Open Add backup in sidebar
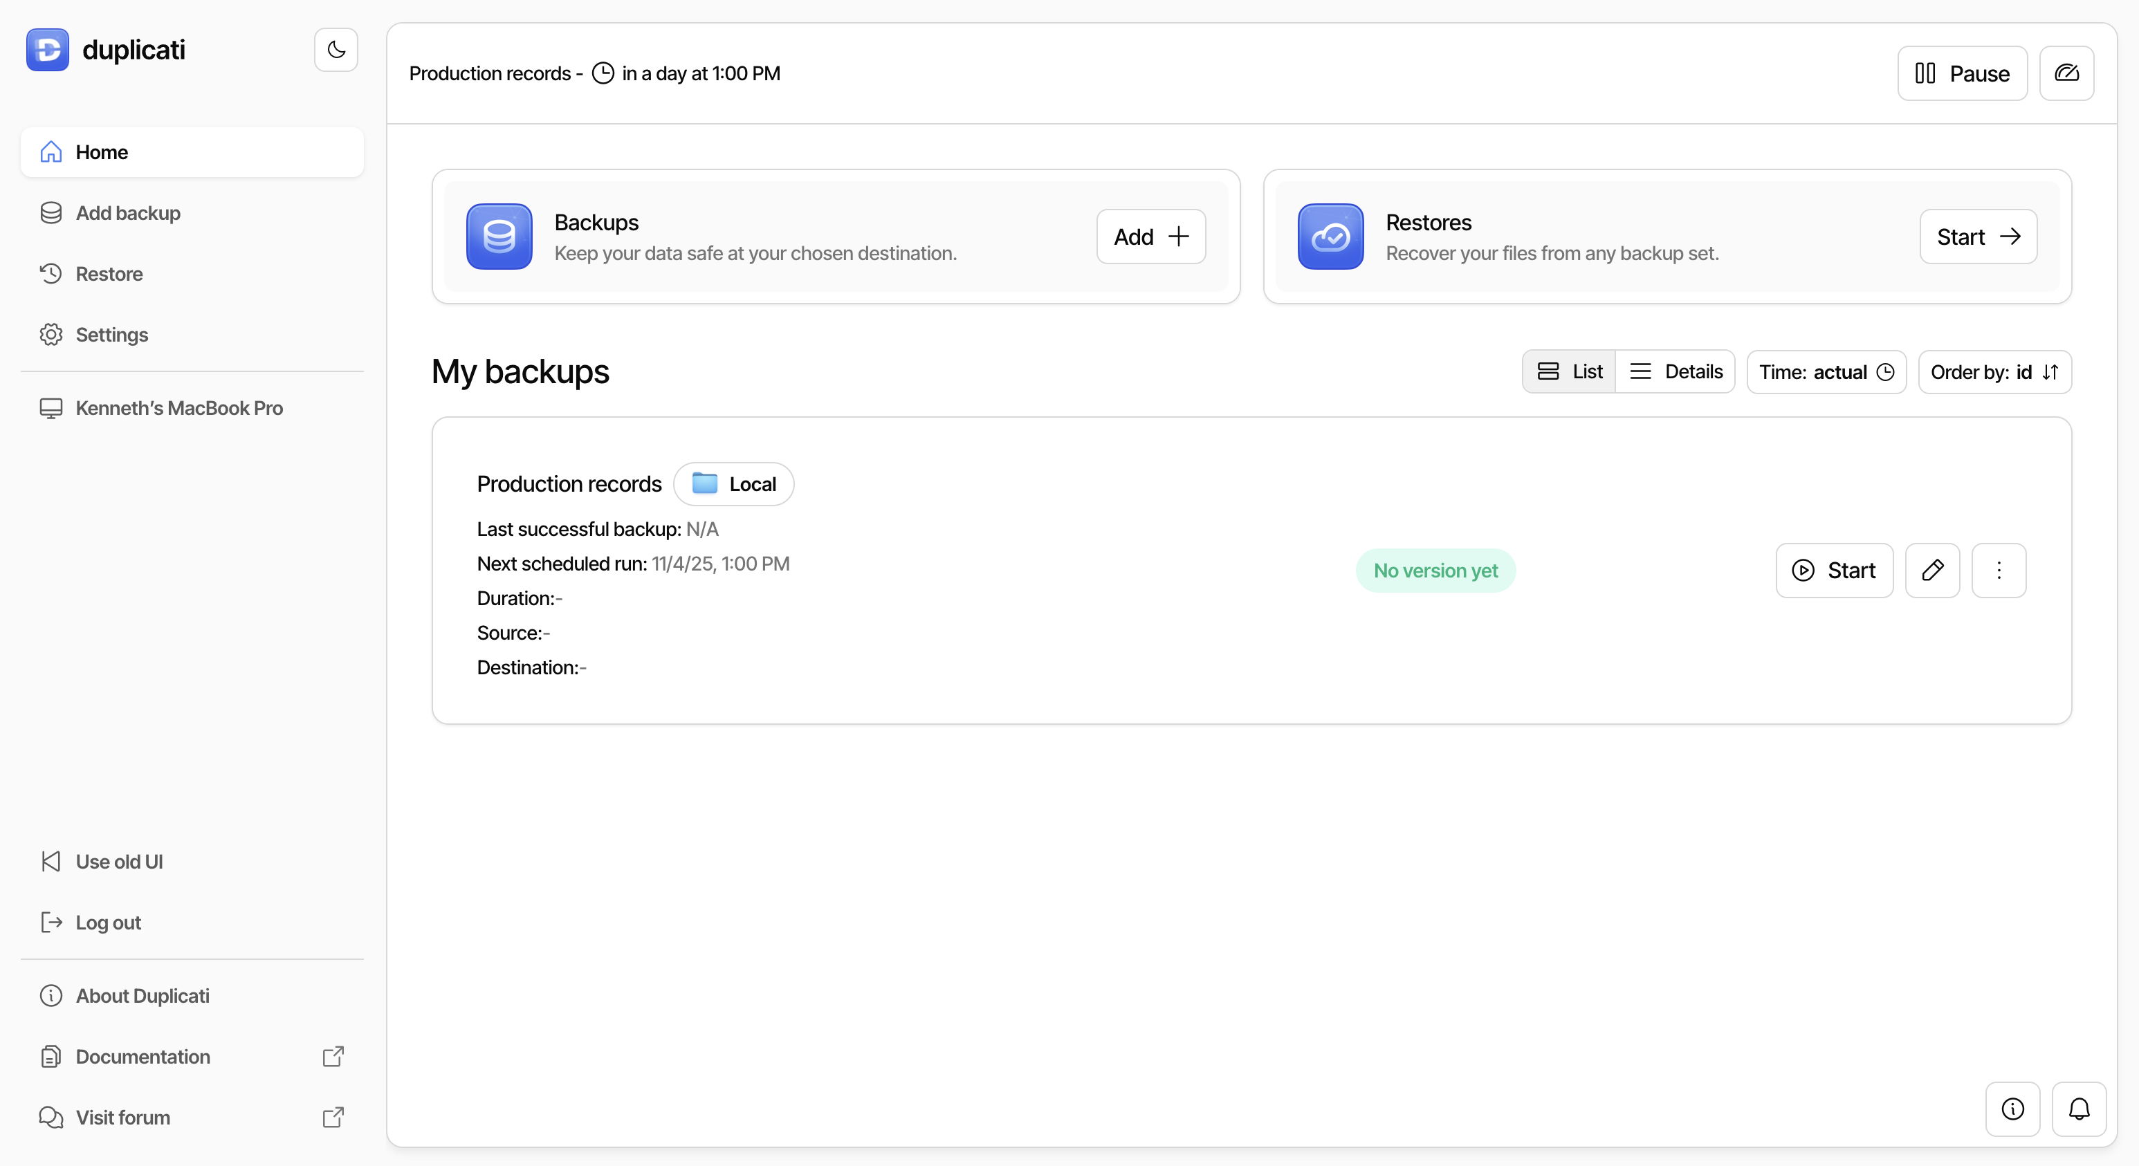The width and height of the screenshot is (2139, 1166). (x=128, y=213)
